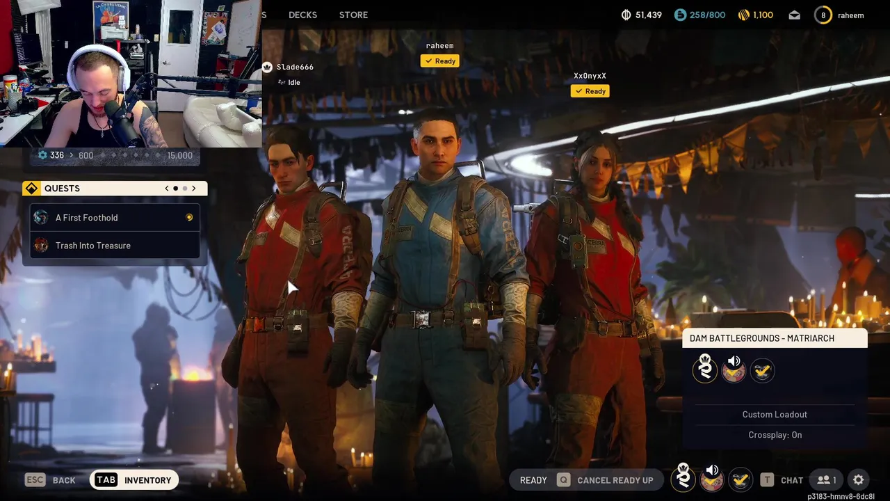Open the raheem profile name
Viewport: 890px width, 501px height.
click(x=851, y=15)
